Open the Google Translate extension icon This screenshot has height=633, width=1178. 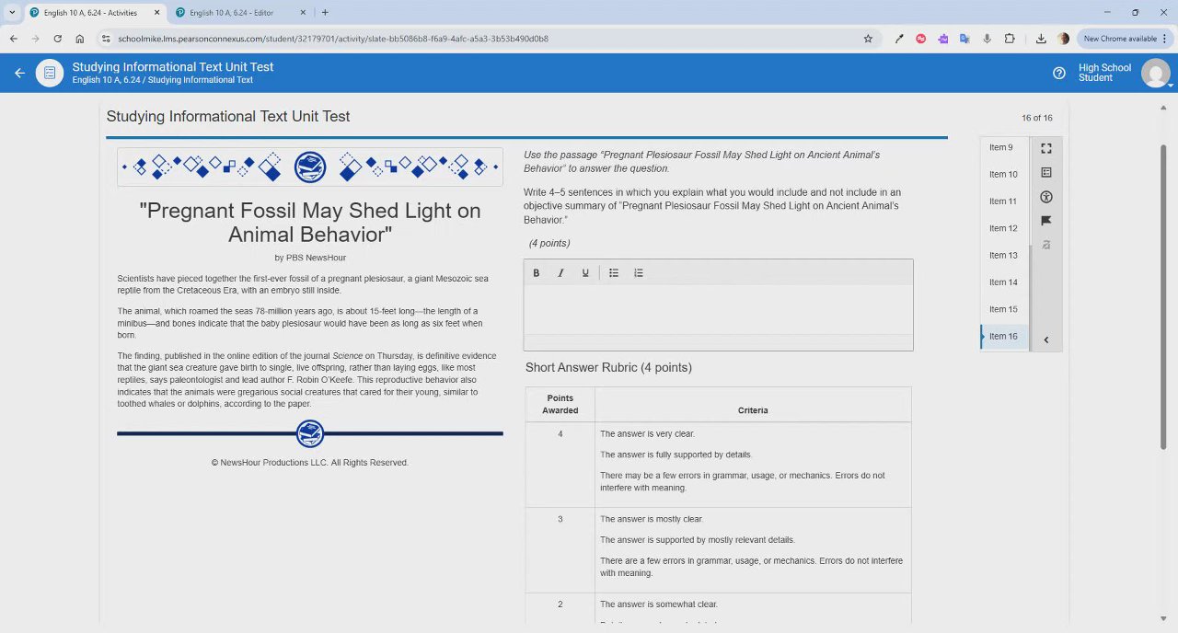point(964,39)
